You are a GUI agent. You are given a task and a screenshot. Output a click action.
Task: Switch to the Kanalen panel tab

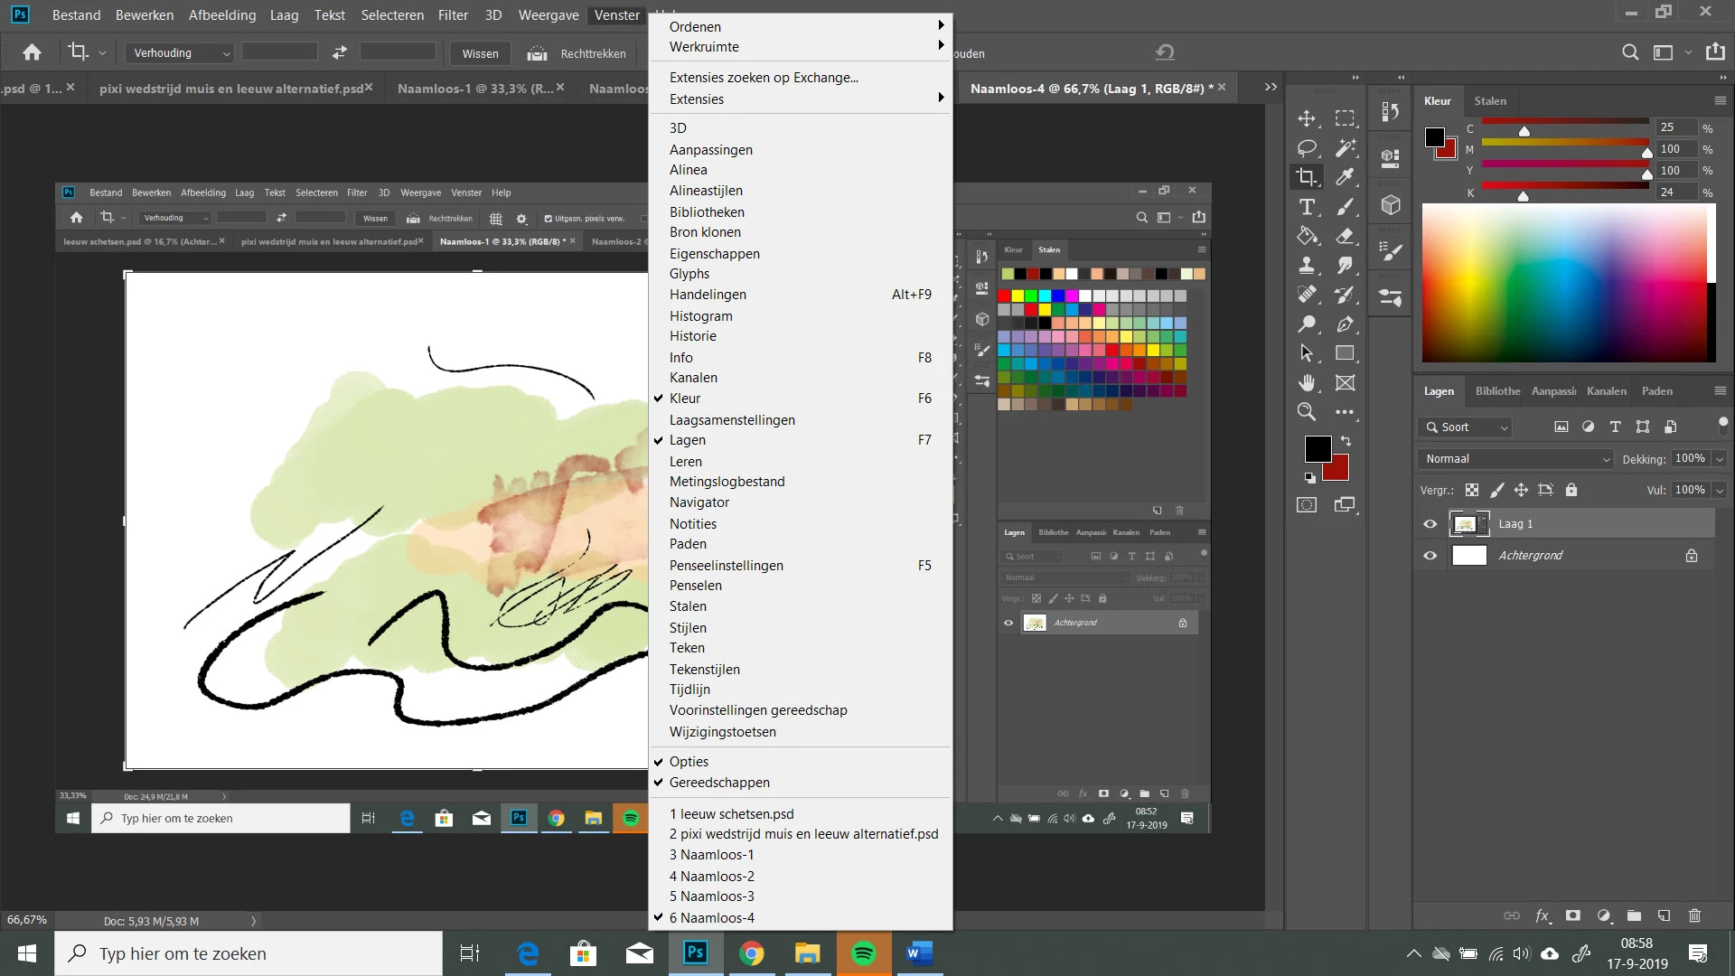(1606, 391)
